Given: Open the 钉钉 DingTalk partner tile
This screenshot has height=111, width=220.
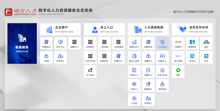Looking at the screenshot, I should click(206, 57).
